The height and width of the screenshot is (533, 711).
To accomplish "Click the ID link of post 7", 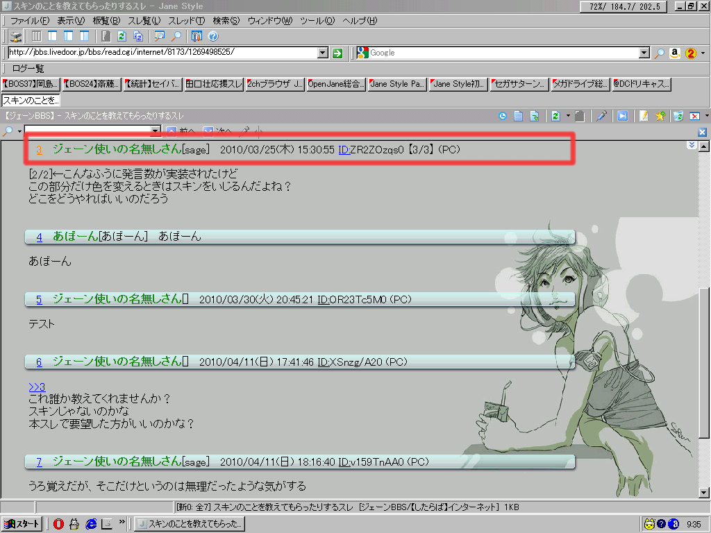I will point(344,462).
